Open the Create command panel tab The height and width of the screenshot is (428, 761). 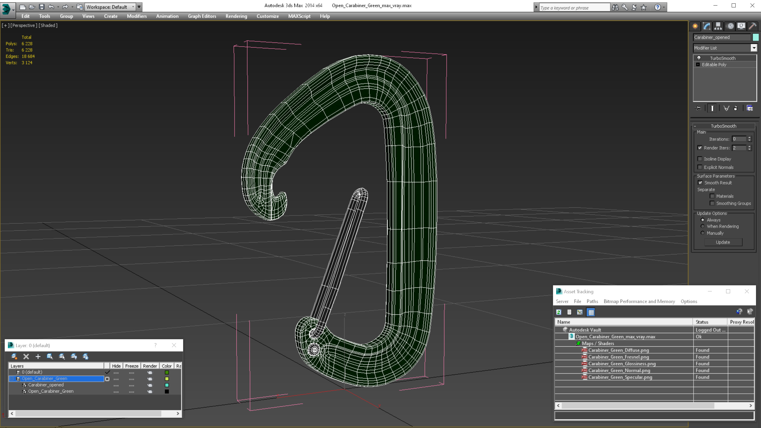pos(695,26)
